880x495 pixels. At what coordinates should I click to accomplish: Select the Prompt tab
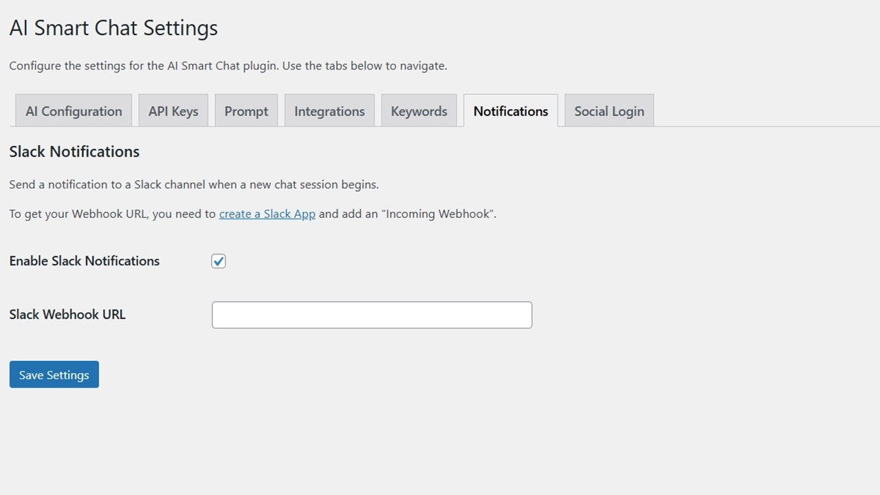(246, 111)
